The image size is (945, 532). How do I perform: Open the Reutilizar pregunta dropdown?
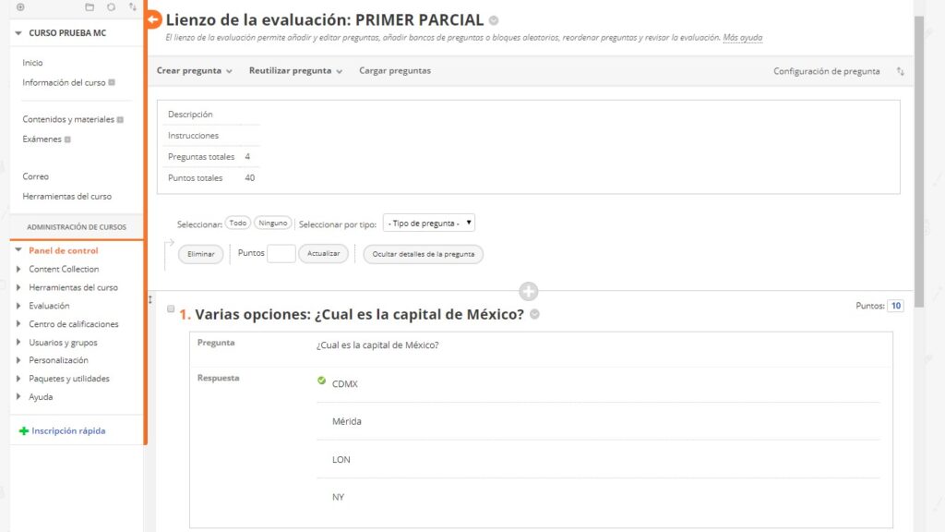(295, 71)
